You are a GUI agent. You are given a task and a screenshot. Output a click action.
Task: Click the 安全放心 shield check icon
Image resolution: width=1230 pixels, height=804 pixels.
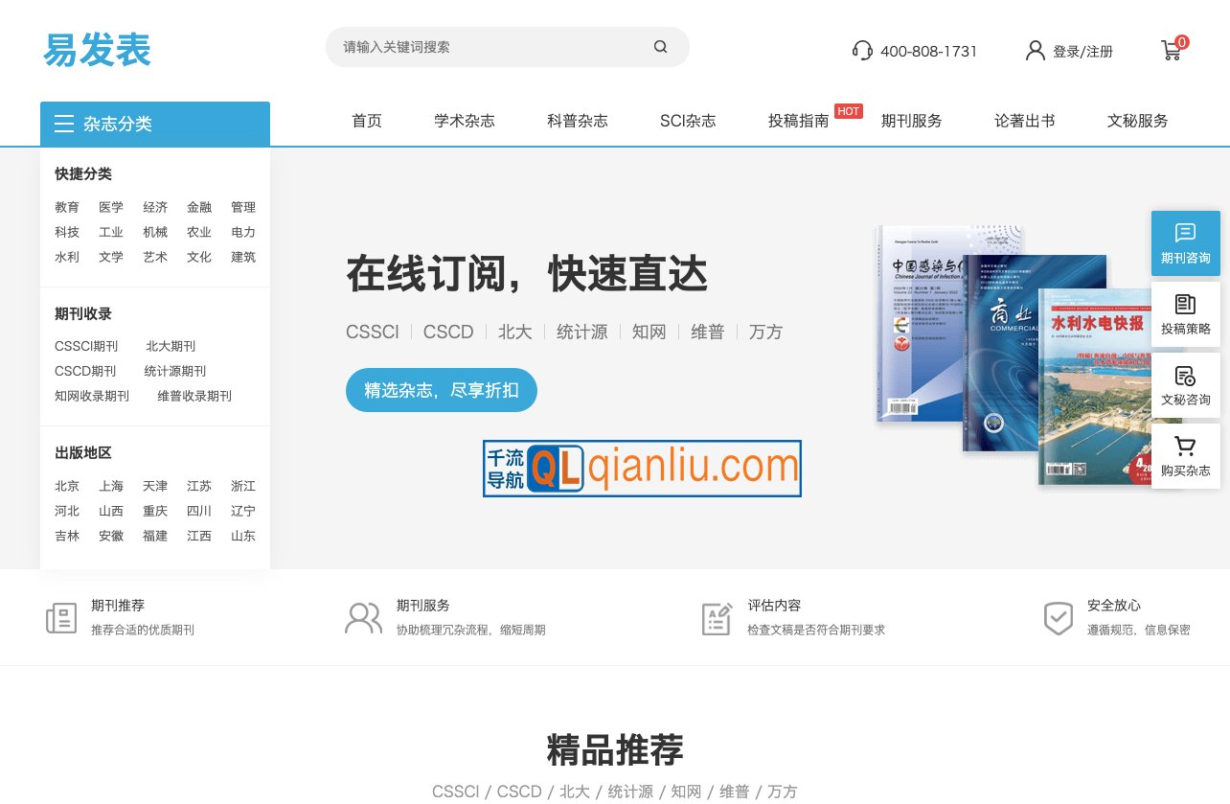(1059, 619)
